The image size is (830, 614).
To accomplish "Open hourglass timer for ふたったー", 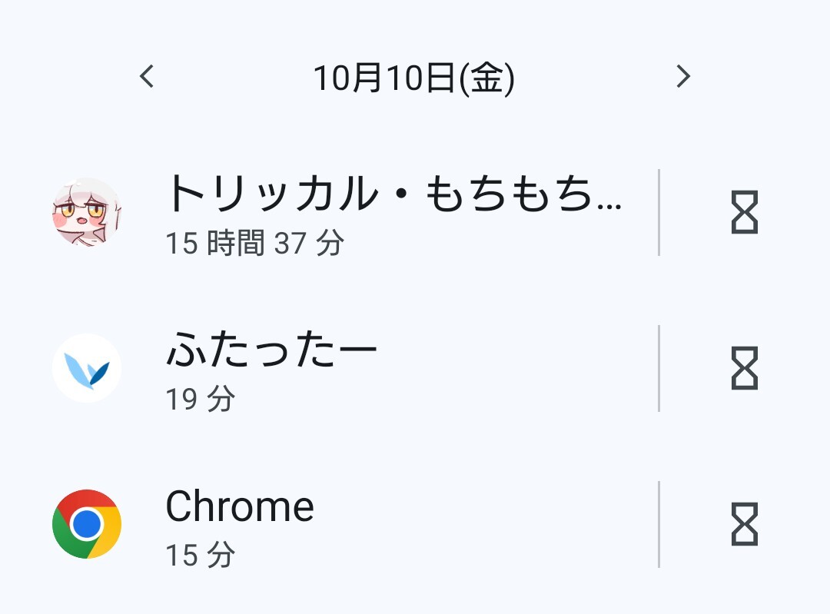I will pyautogui.click(x=744, y=368).
